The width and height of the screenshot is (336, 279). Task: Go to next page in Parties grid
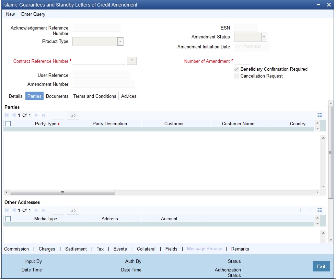37,115
